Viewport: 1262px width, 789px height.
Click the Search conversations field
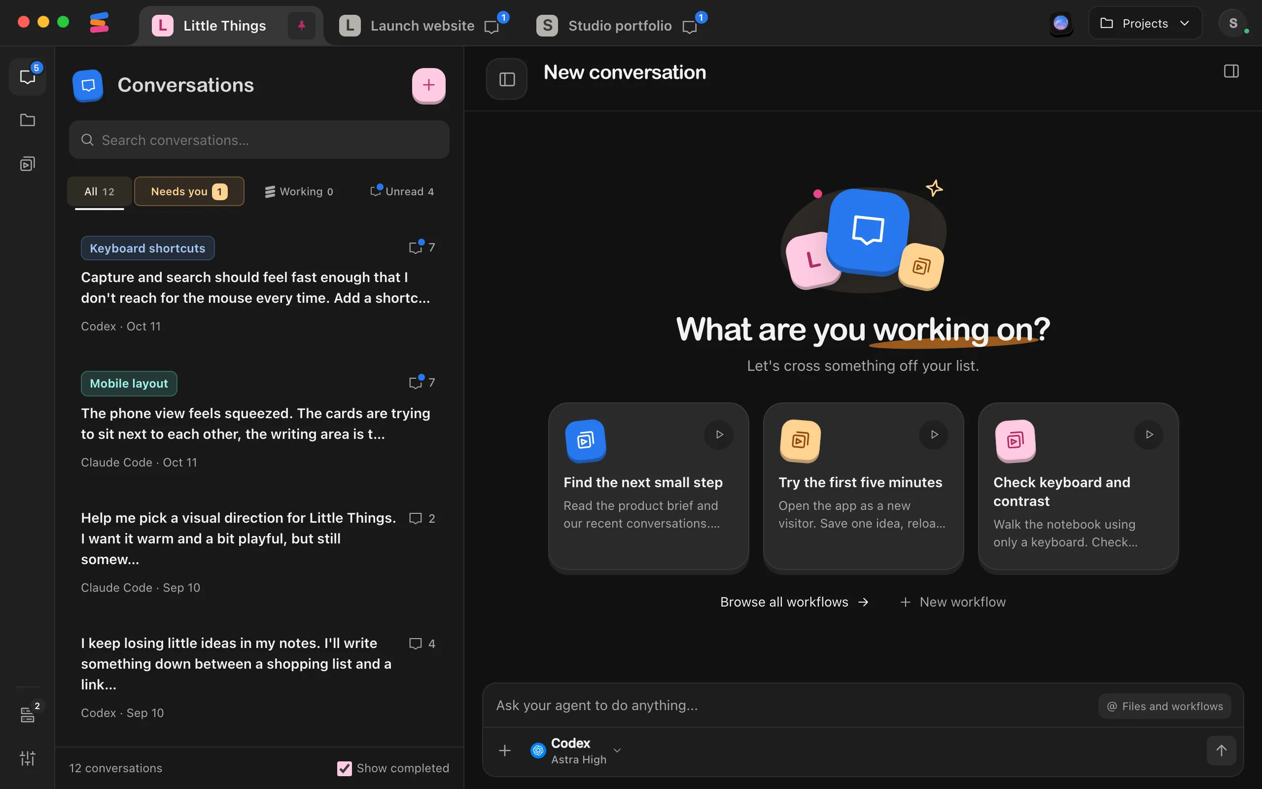coord(259,140)
